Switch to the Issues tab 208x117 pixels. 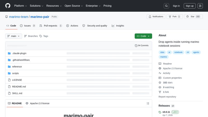28,26
